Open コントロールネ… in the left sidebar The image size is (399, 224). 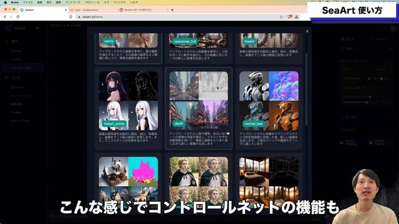[23, 68]
